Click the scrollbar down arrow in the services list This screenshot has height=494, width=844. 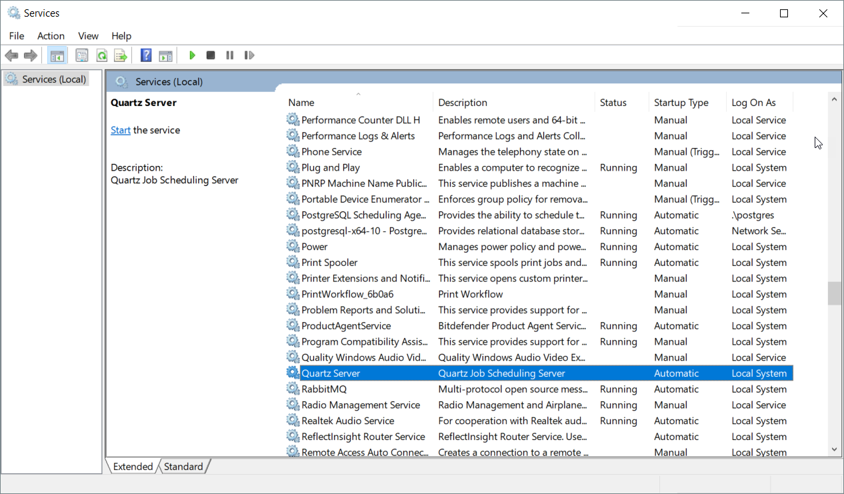tap(834, 450)
